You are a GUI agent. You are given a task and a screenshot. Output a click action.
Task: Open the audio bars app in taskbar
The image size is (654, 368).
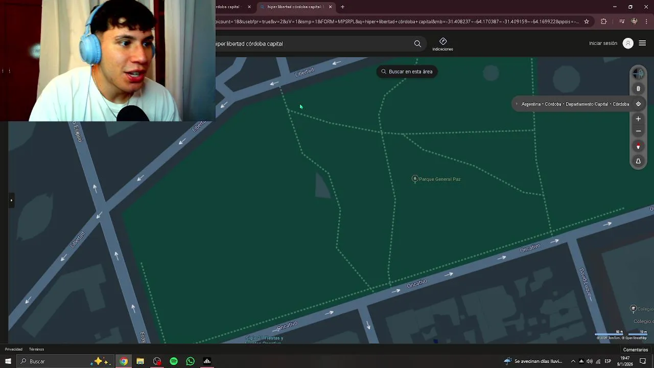point(207,361)
